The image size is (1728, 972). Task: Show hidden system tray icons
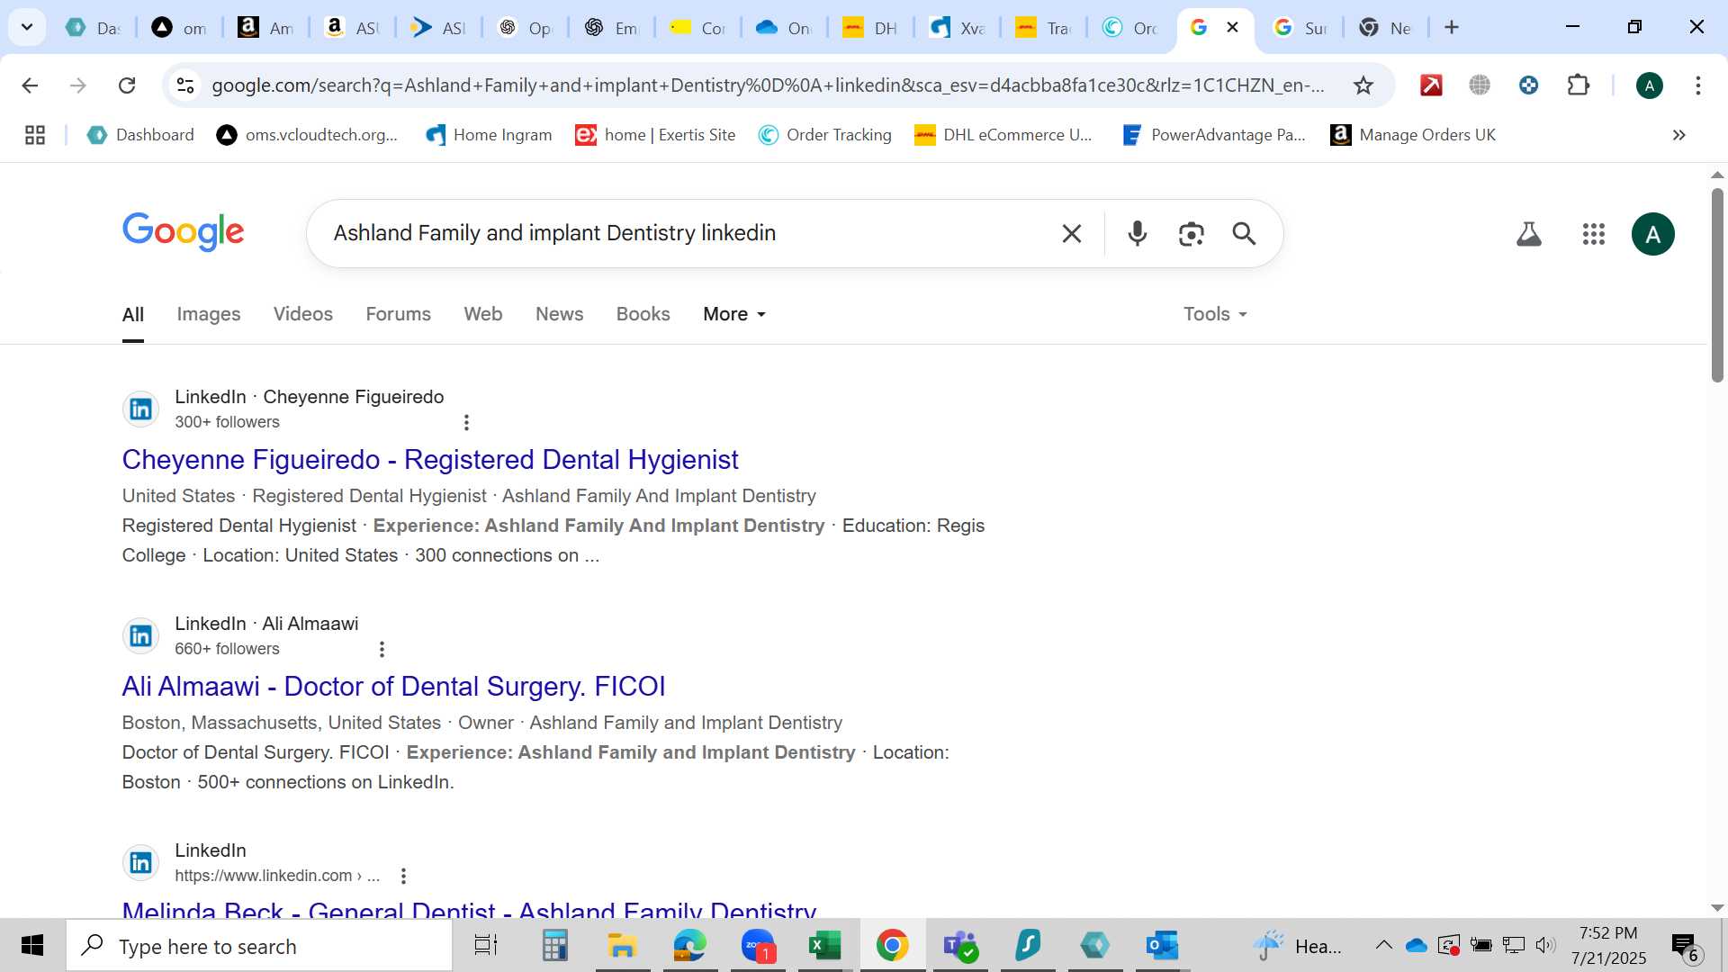tap(1383, 945)
